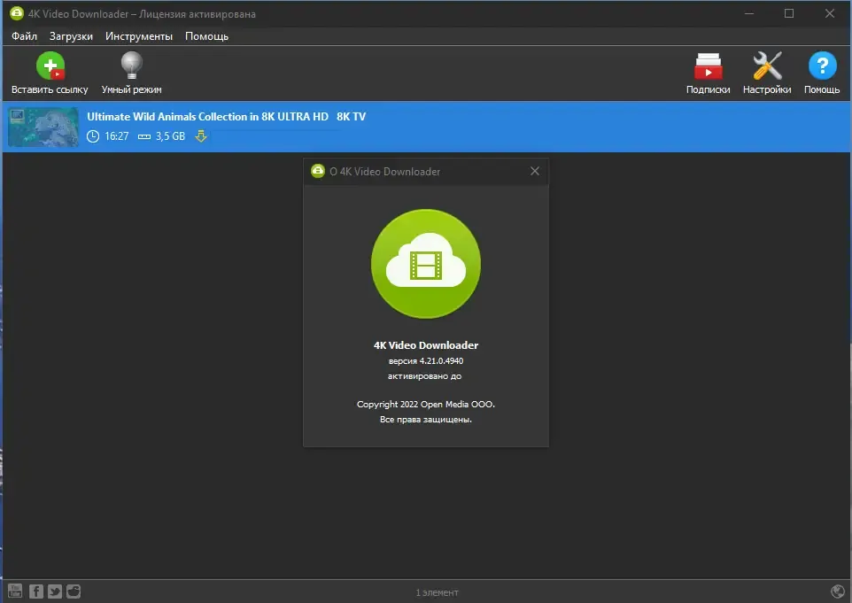Screen dimensions: 852x603
Task: Open the Файл menu
Action: (x=25, y=36)
